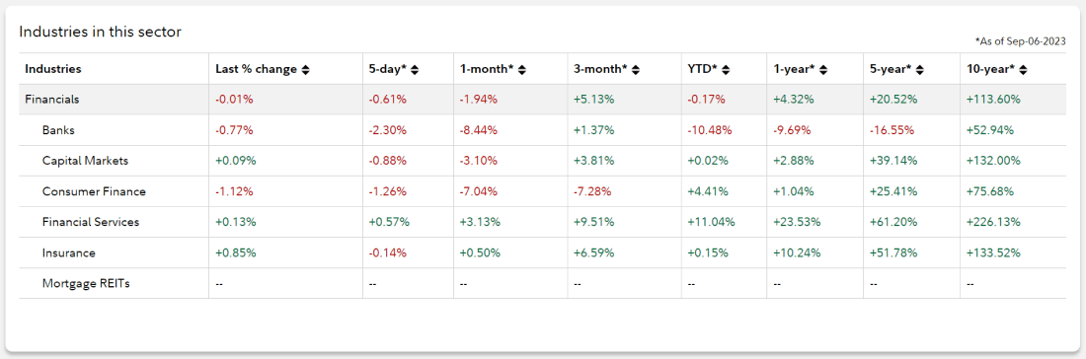View Financial Services industry details
The width and height of the screenshot is (1086, 359).
pyautogui.click(x=91, y=222)
